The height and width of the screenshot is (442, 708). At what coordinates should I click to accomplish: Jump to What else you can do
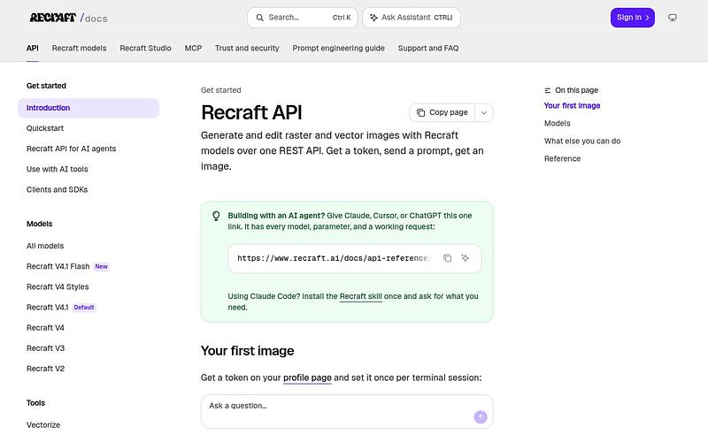pyautogui.click(x=582, y=141)
